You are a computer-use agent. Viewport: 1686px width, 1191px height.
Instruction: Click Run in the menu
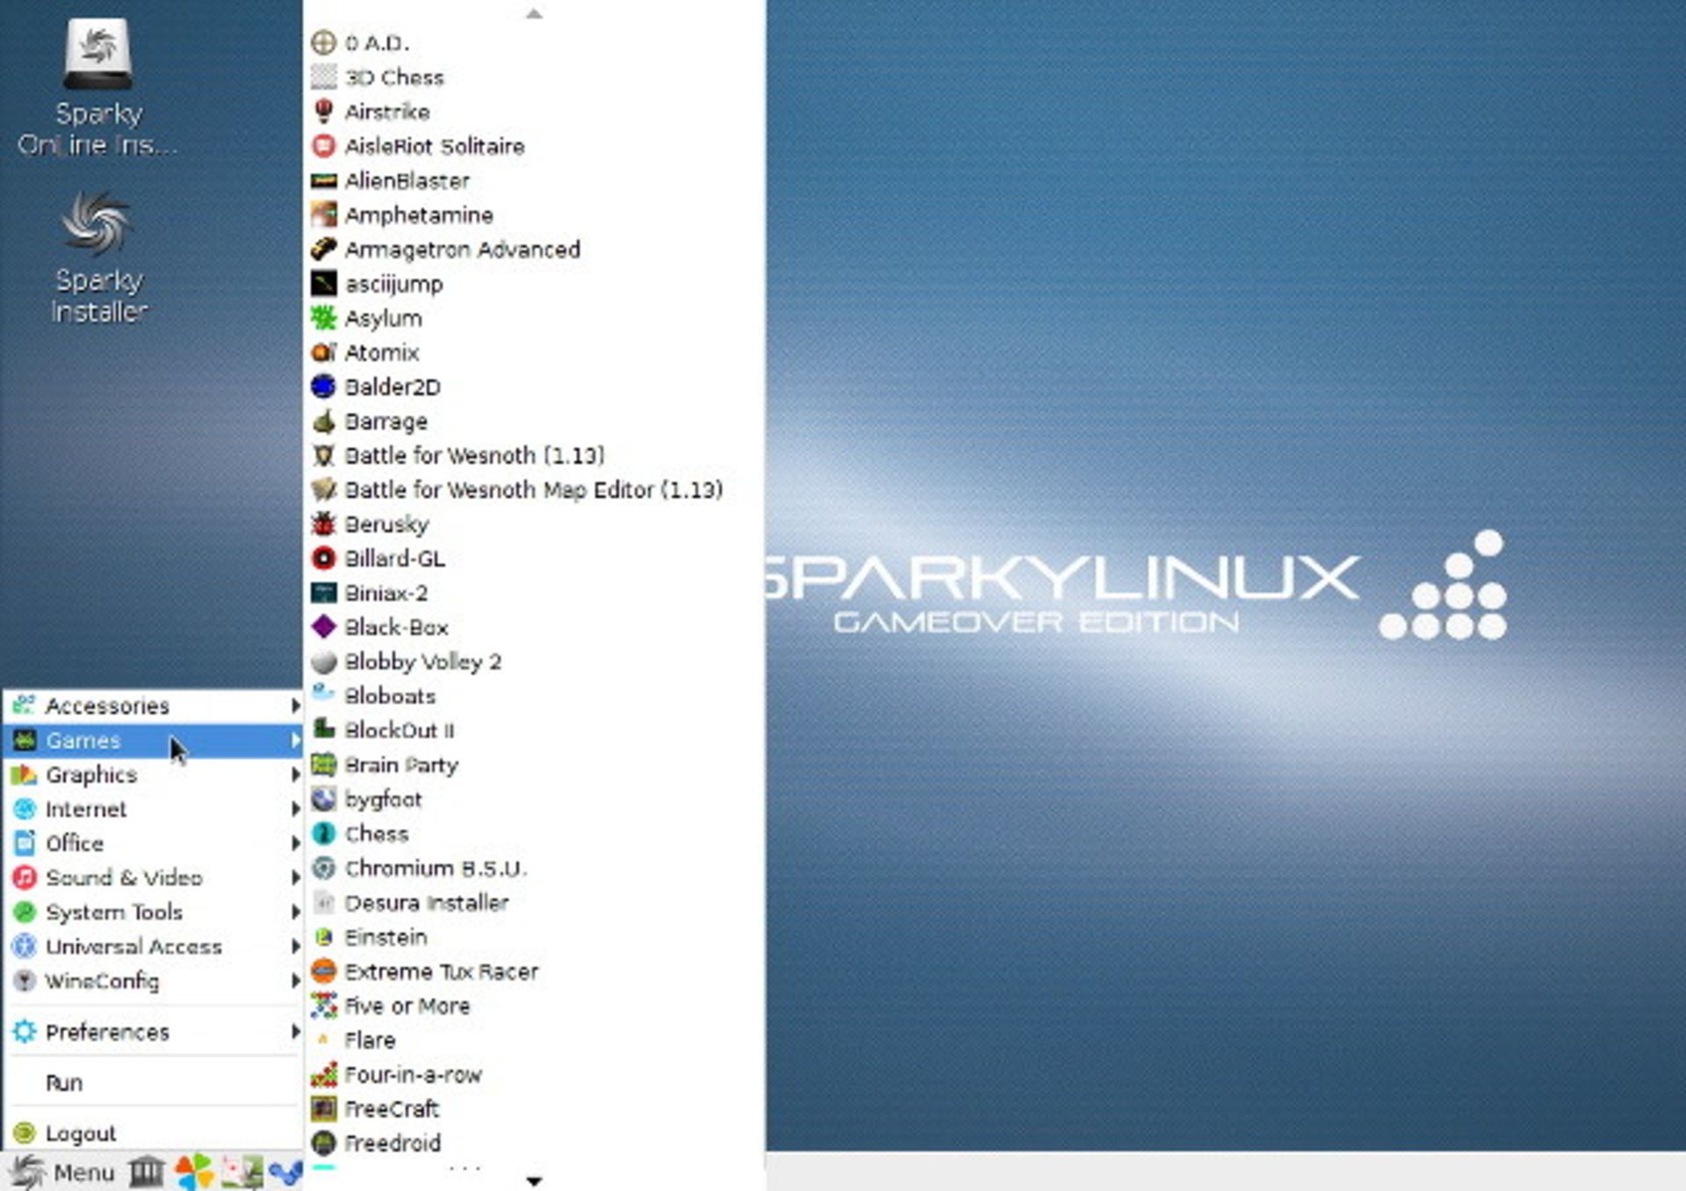tap(64, 1082)
